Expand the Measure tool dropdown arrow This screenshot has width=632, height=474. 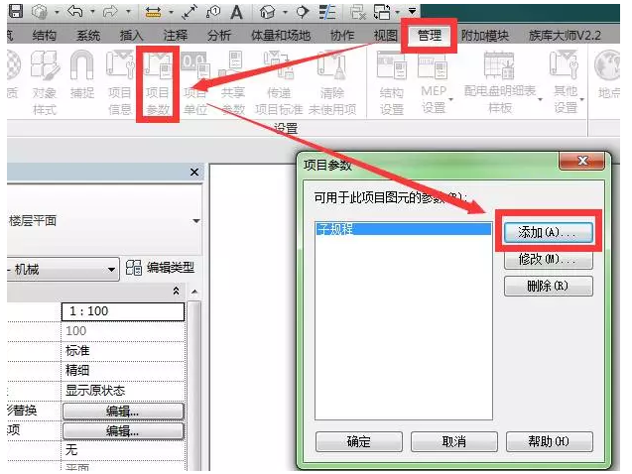point(172,12)
